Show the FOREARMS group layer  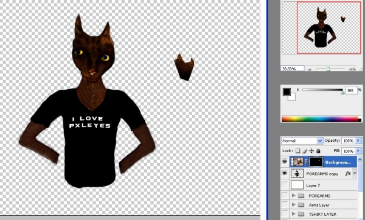point(285,195)
